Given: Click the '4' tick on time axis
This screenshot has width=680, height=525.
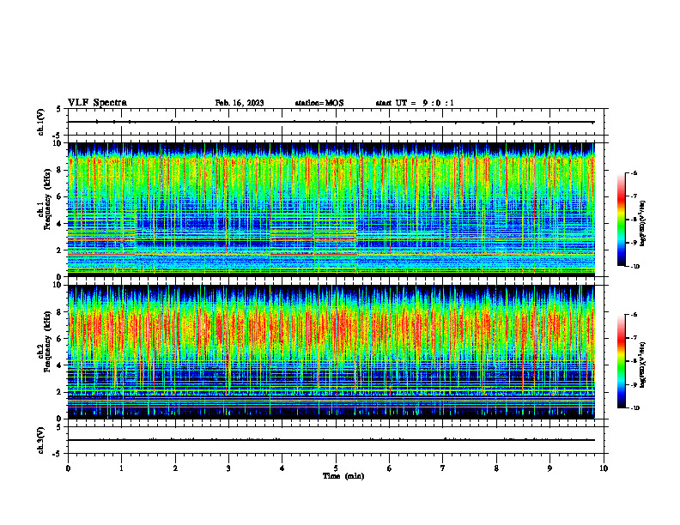Looking at the screenshot, I should click(282, 468).
